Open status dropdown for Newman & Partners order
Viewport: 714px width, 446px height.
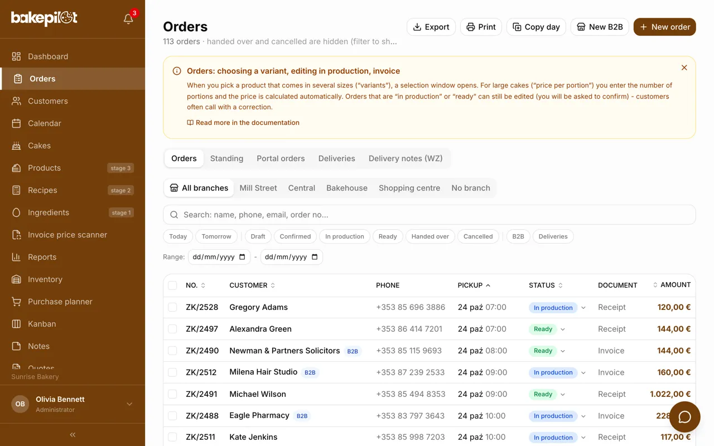[x=563, y=351]
